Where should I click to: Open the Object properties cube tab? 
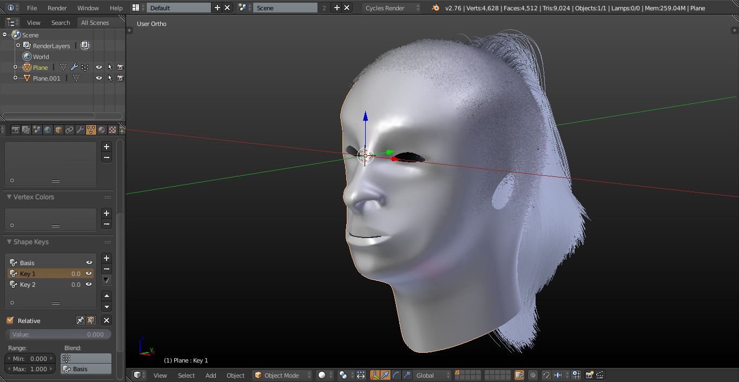click(x=58, y=130)
